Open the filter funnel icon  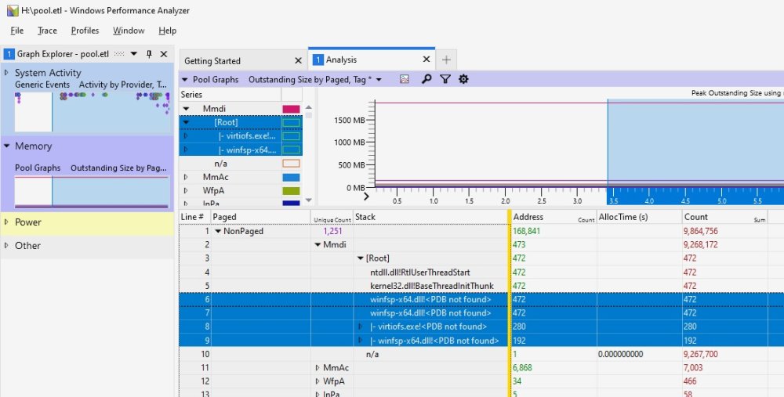tap(445, 79)
